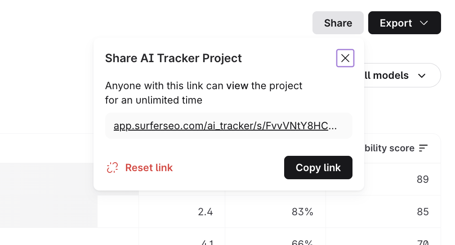Click the Export button chevron arrow
455x245 pixels.
click(x=424, y=23)
